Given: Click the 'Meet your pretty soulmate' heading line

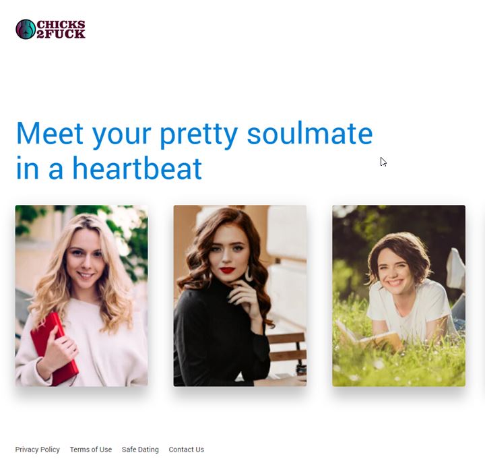Looking at the screenshot, I should [194, 134].
